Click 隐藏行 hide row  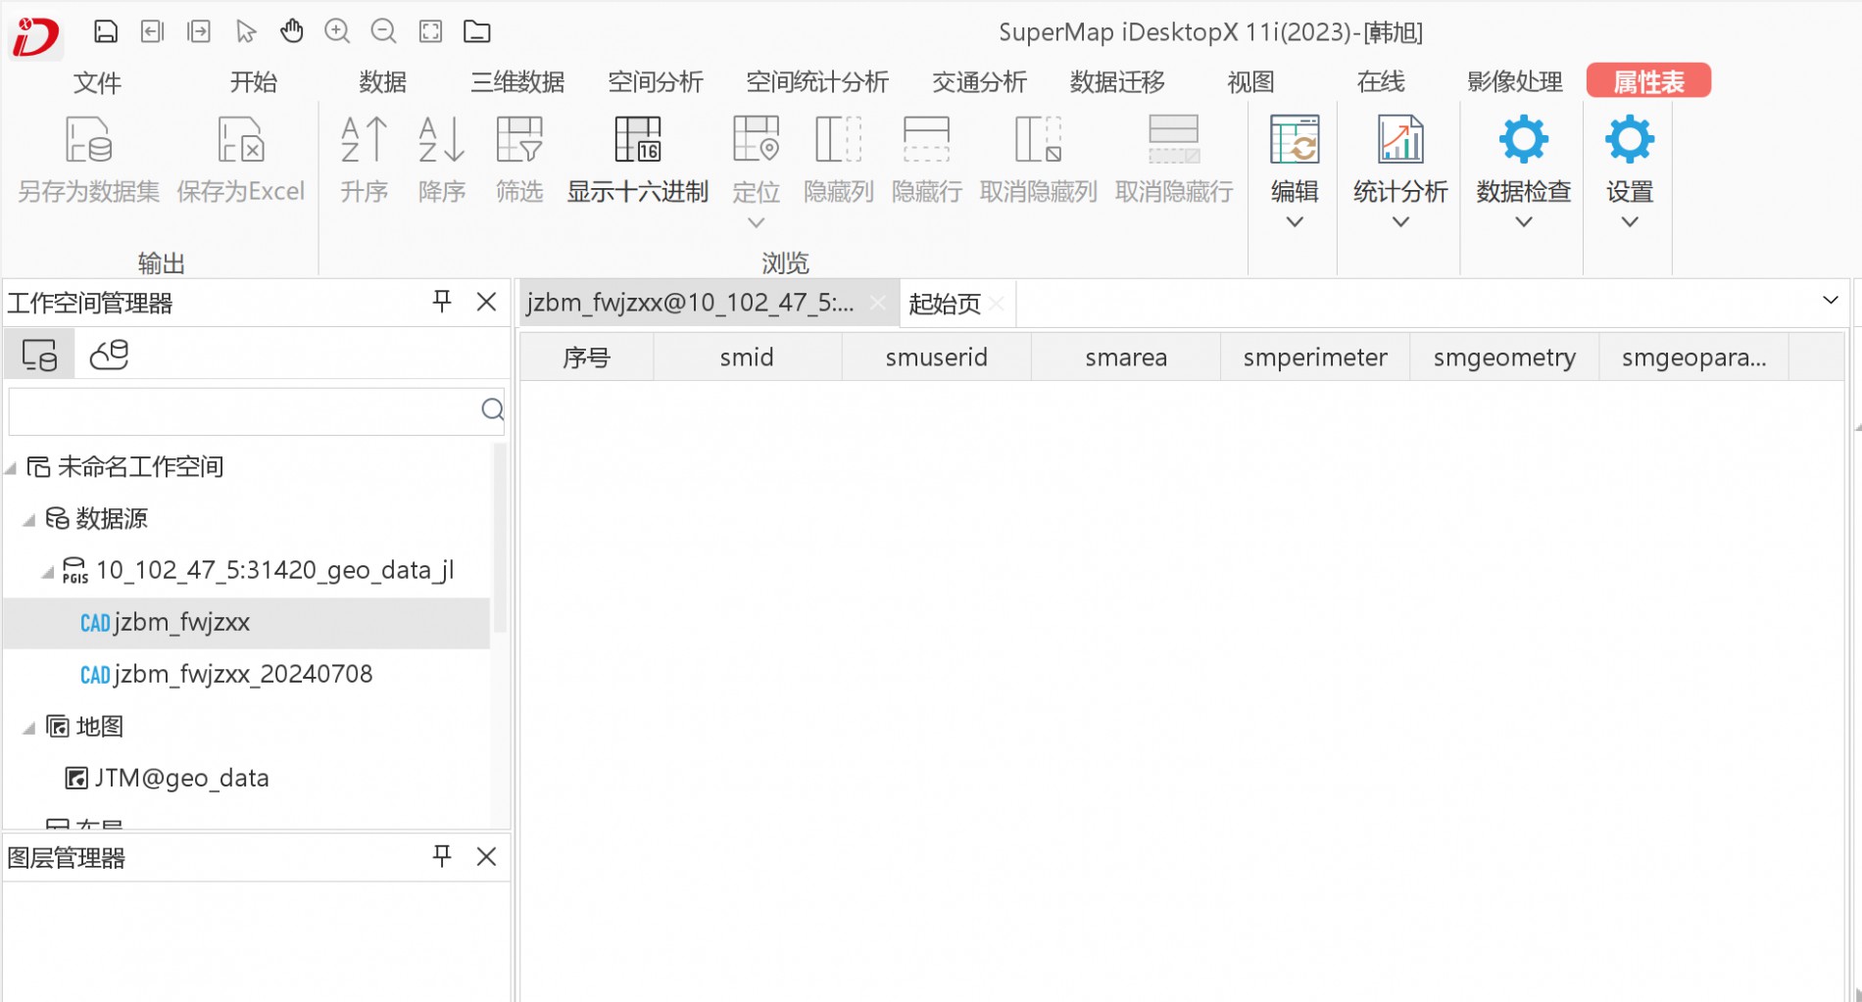pyautogui.click(x=927, y=160)
